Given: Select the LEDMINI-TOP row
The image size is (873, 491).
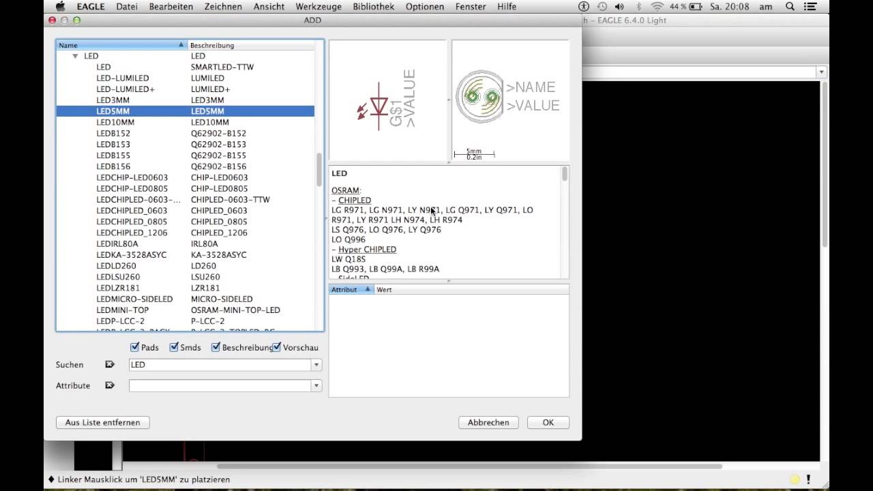Looking at the screenshot, I should click(x=186, y=310).
